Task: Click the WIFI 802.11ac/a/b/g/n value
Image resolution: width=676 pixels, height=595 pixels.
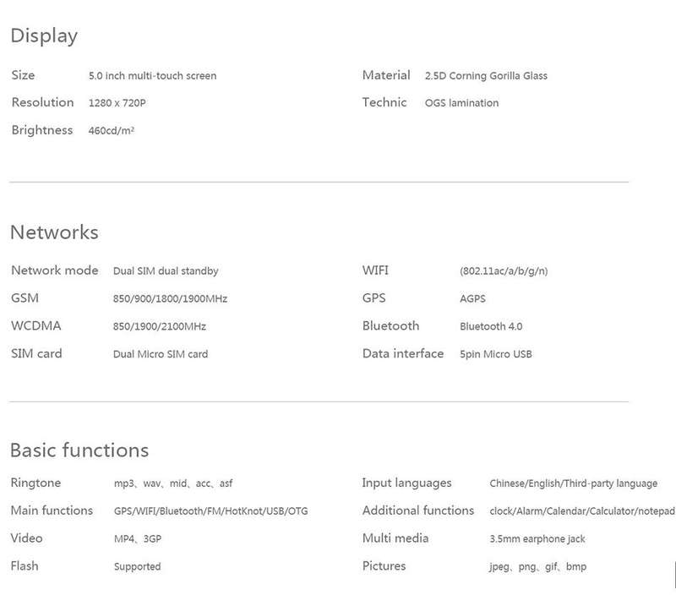Action: [504, 271]
